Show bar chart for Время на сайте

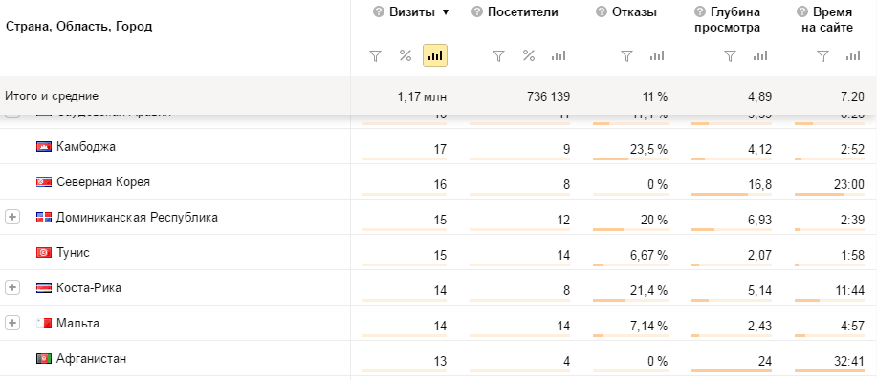pyautogui.click(x=852, y=55)
